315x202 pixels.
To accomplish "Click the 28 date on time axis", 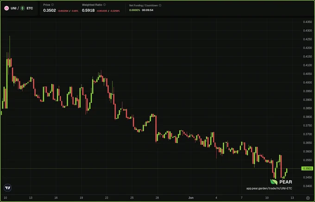I will [157, 198].
